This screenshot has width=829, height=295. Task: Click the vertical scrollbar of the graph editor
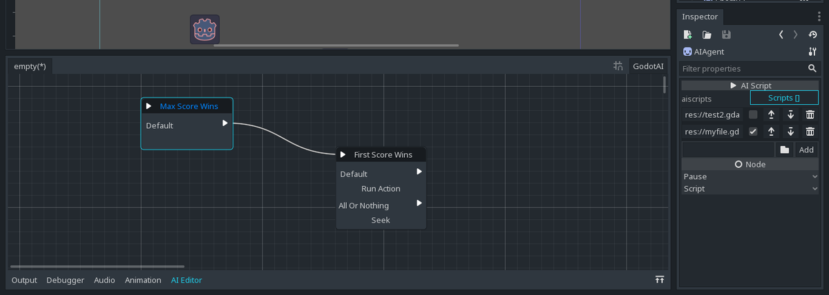pos(665,85)
